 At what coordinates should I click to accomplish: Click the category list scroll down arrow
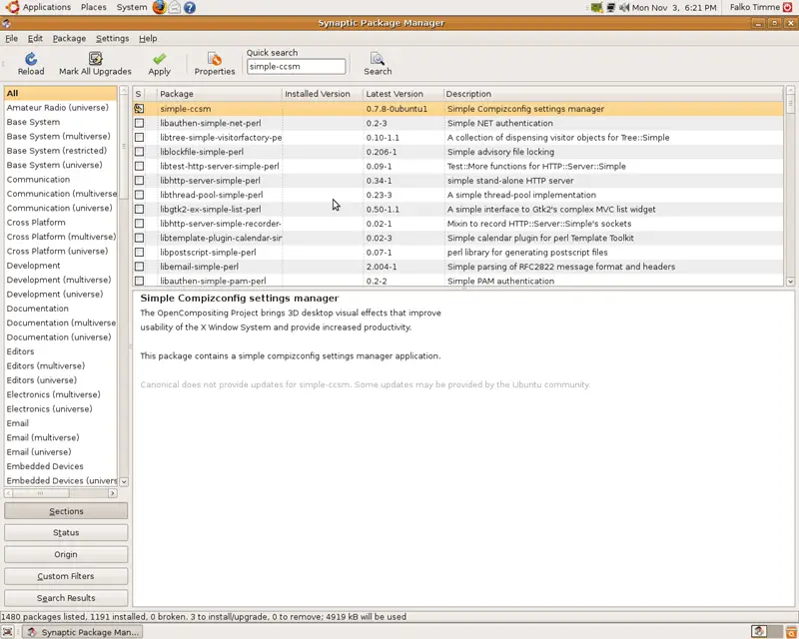click(x=124, y=481)
